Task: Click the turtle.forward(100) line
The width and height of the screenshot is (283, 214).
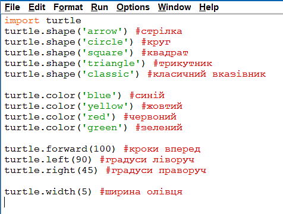Action: point(102,149)
